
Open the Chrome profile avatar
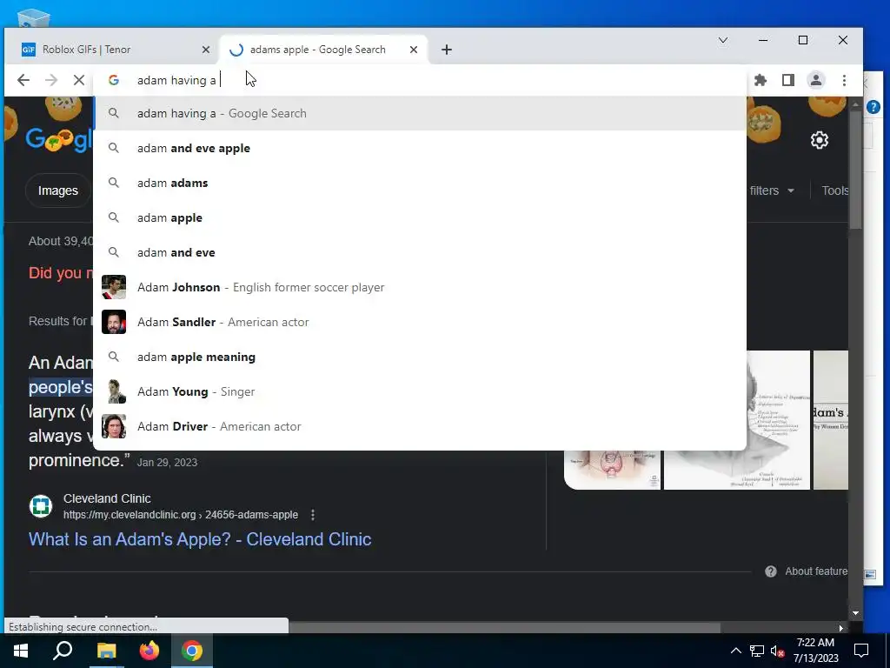coord(815,80)
